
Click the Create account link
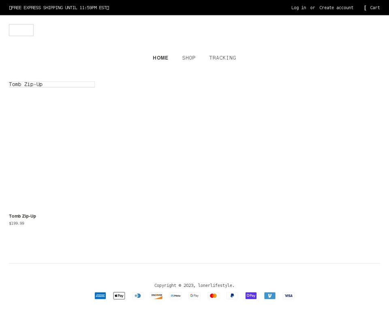pyautogui.click(x=336, y=8)
